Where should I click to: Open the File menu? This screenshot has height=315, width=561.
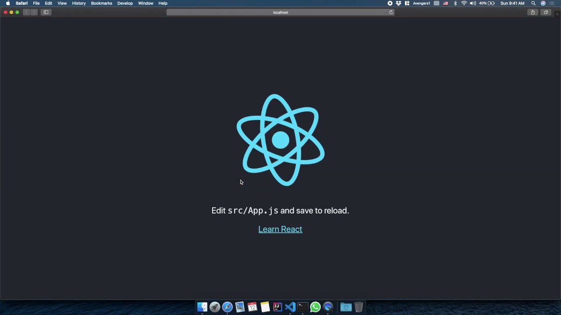tap(36, 3)
